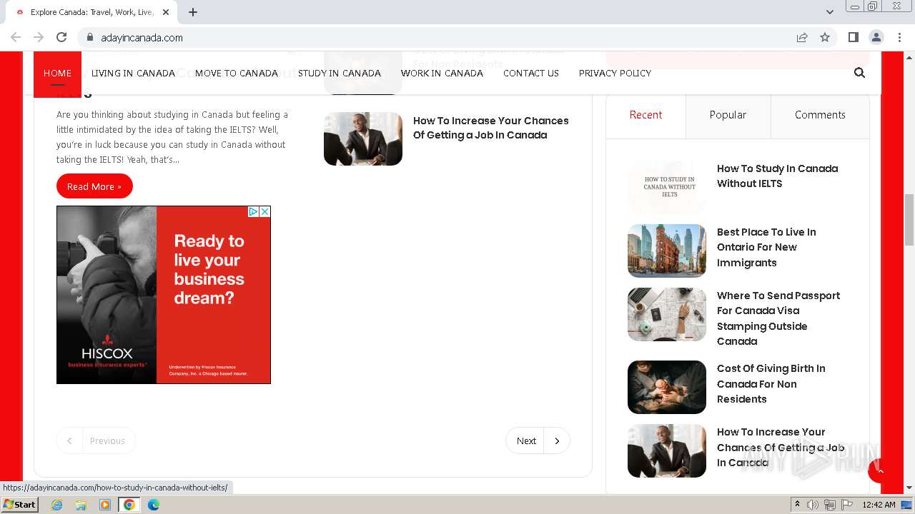This screenshot has width=915, height=514.
Task: Click the Action Center flag tray icon
Action: tap(847, 505)
